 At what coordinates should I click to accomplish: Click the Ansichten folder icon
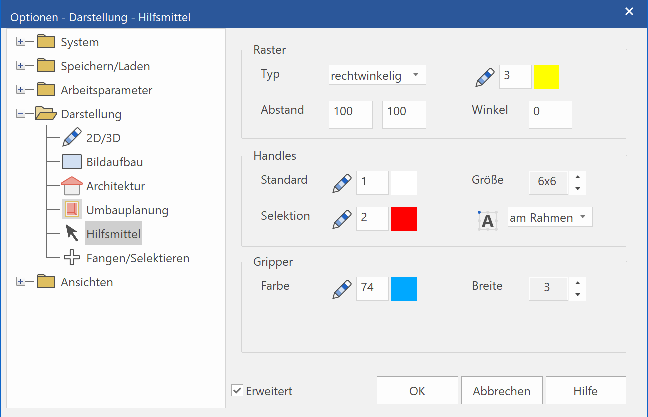pos(46,281)
